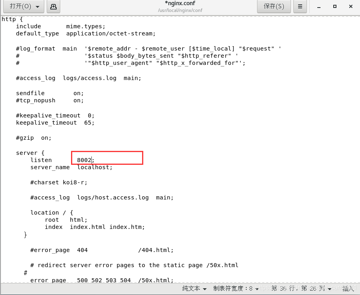Click the "location / {" line

51,213
